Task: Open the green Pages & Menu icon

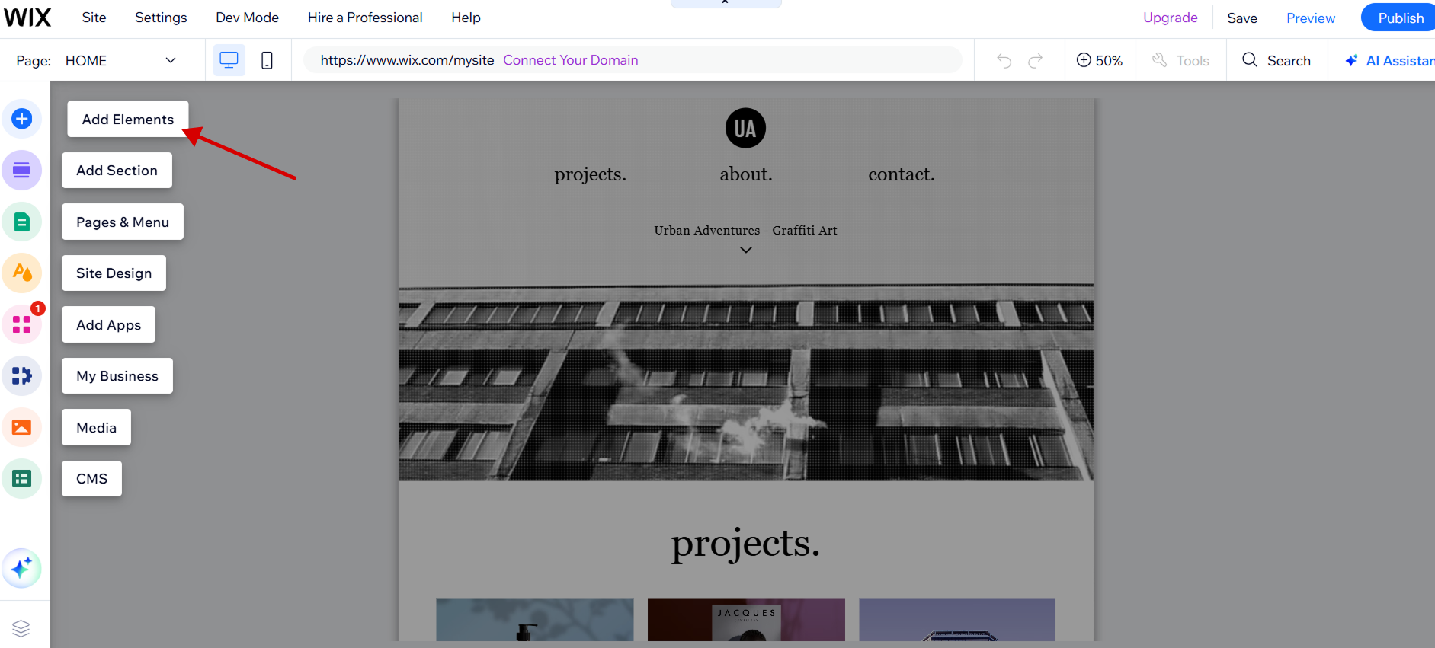Action: [x=21, y=222]
